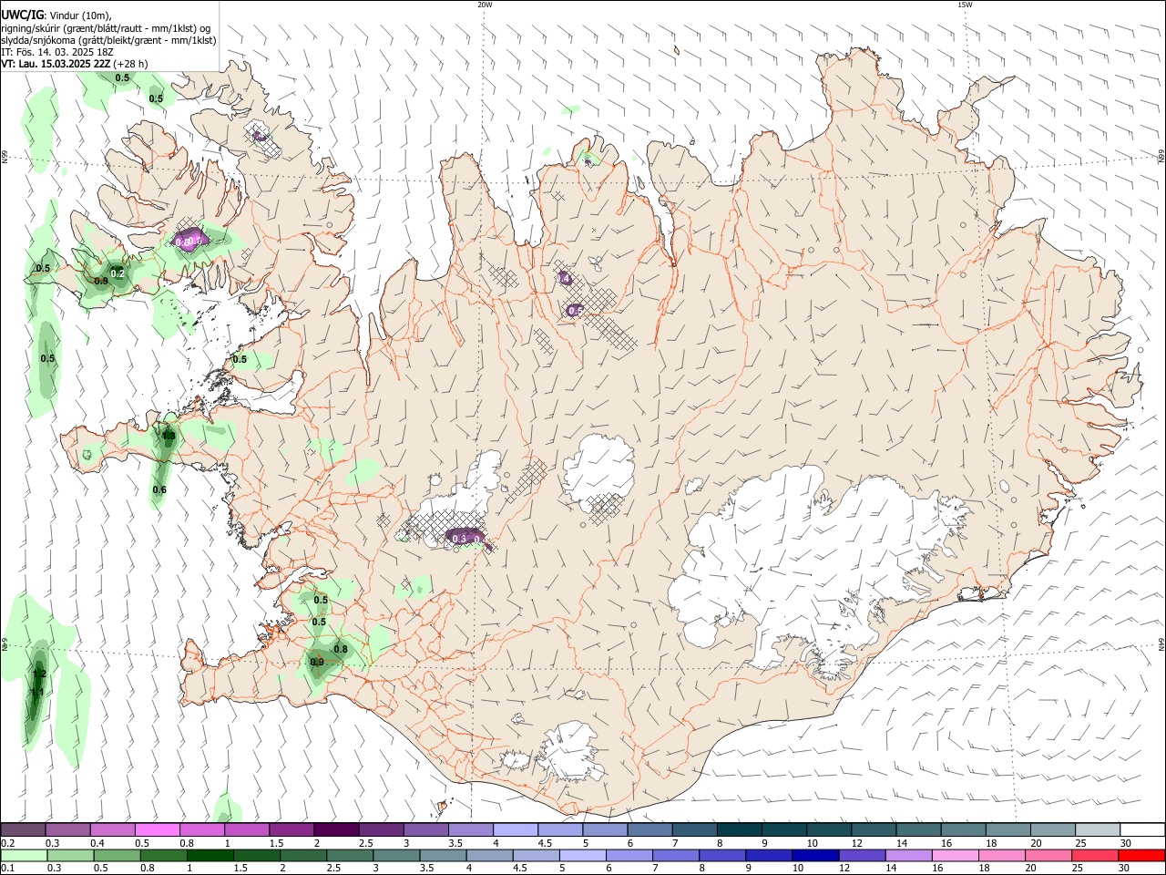Click the 'IT: Fös. 14. 03. 2025 18Z' line
The image size is (1166, 875).
point(56,52)
